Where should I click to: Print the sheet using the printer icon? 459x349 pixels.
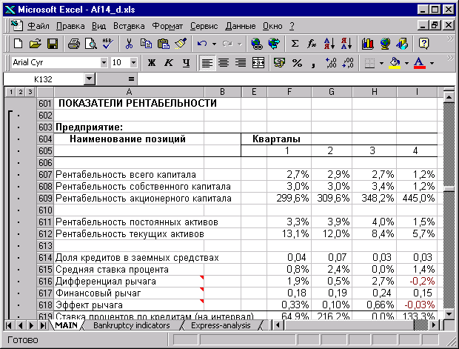[74, 44]
